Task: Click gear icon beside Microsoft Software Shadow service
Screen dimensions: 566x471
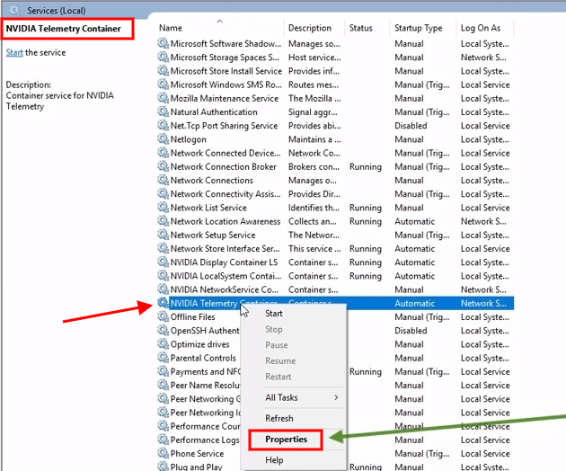Action: tap(163, 43)
